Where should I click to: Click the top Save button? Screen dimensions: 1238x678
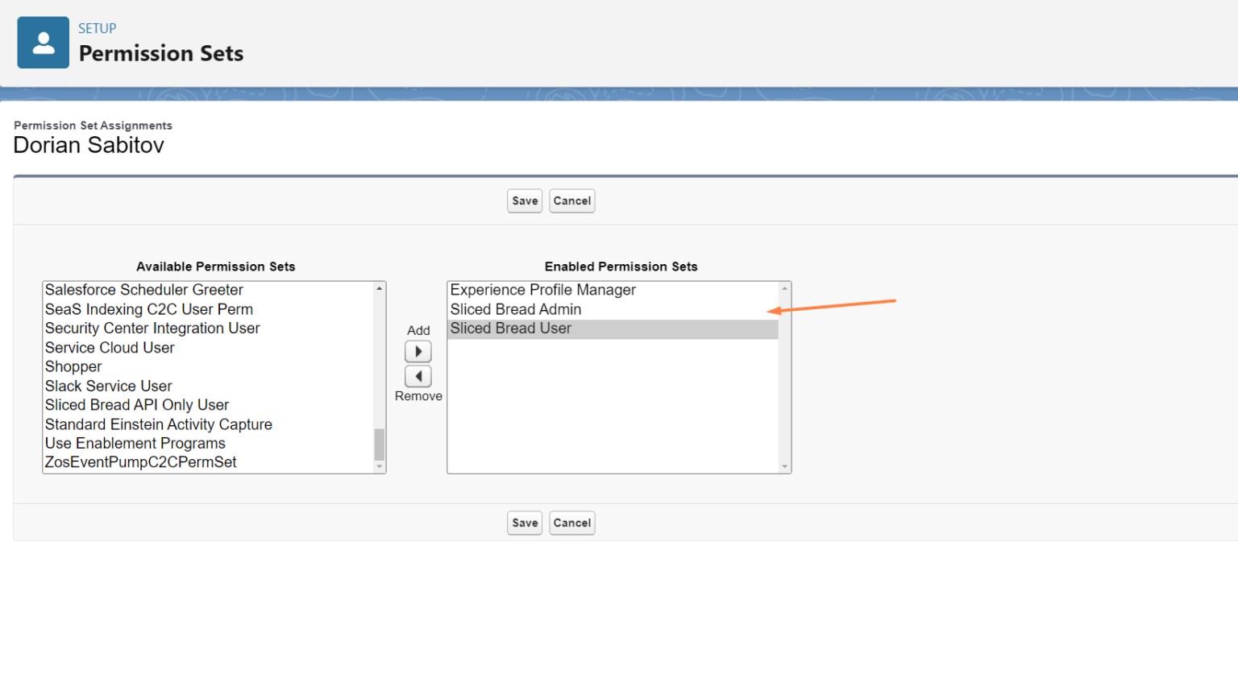(525, 201)
